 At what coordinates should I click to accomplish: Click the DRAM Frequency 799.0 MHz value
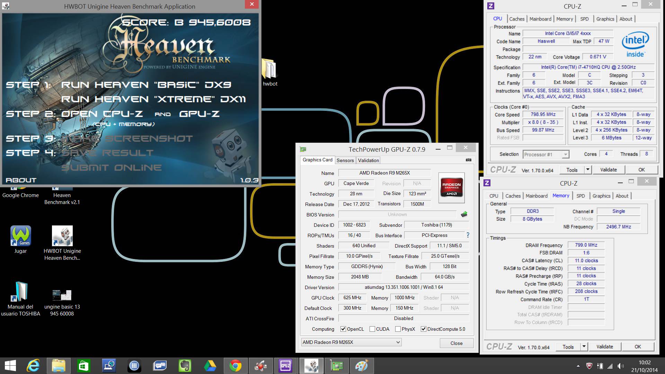586,245
